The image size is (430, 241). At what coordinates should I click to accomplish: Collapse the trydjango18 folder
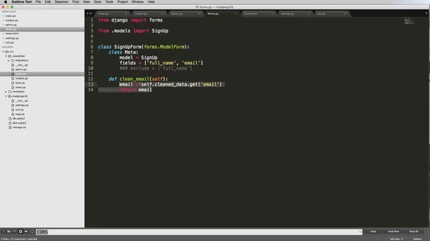coord(6,96)
